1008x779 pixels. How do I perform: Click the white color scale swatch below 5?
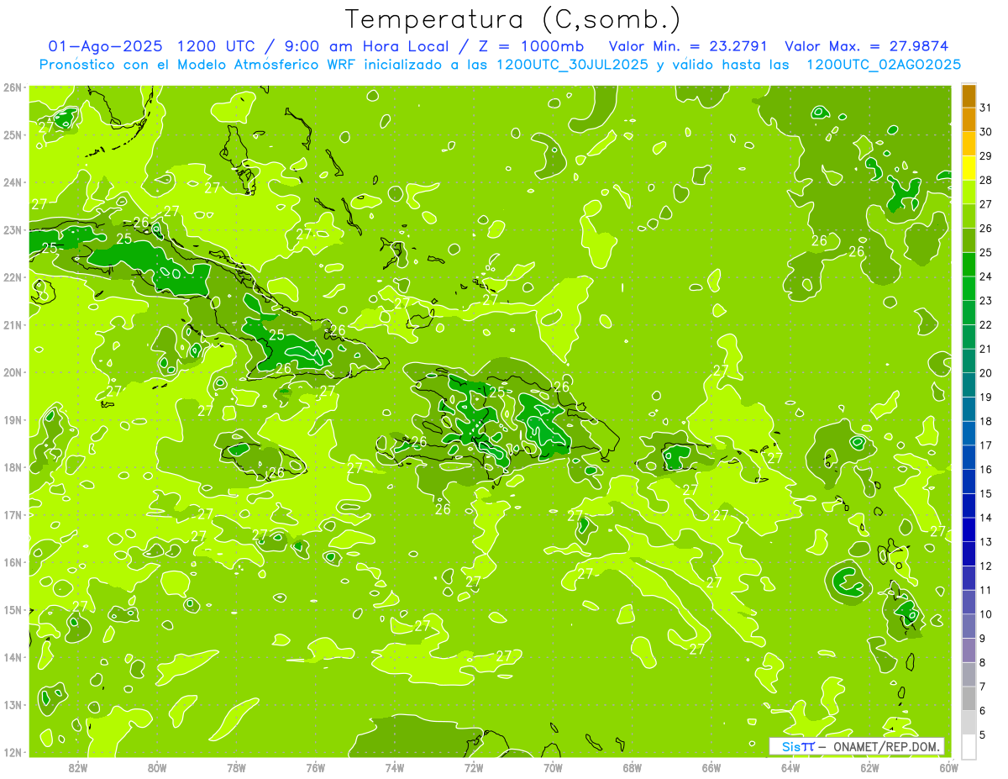969,746
